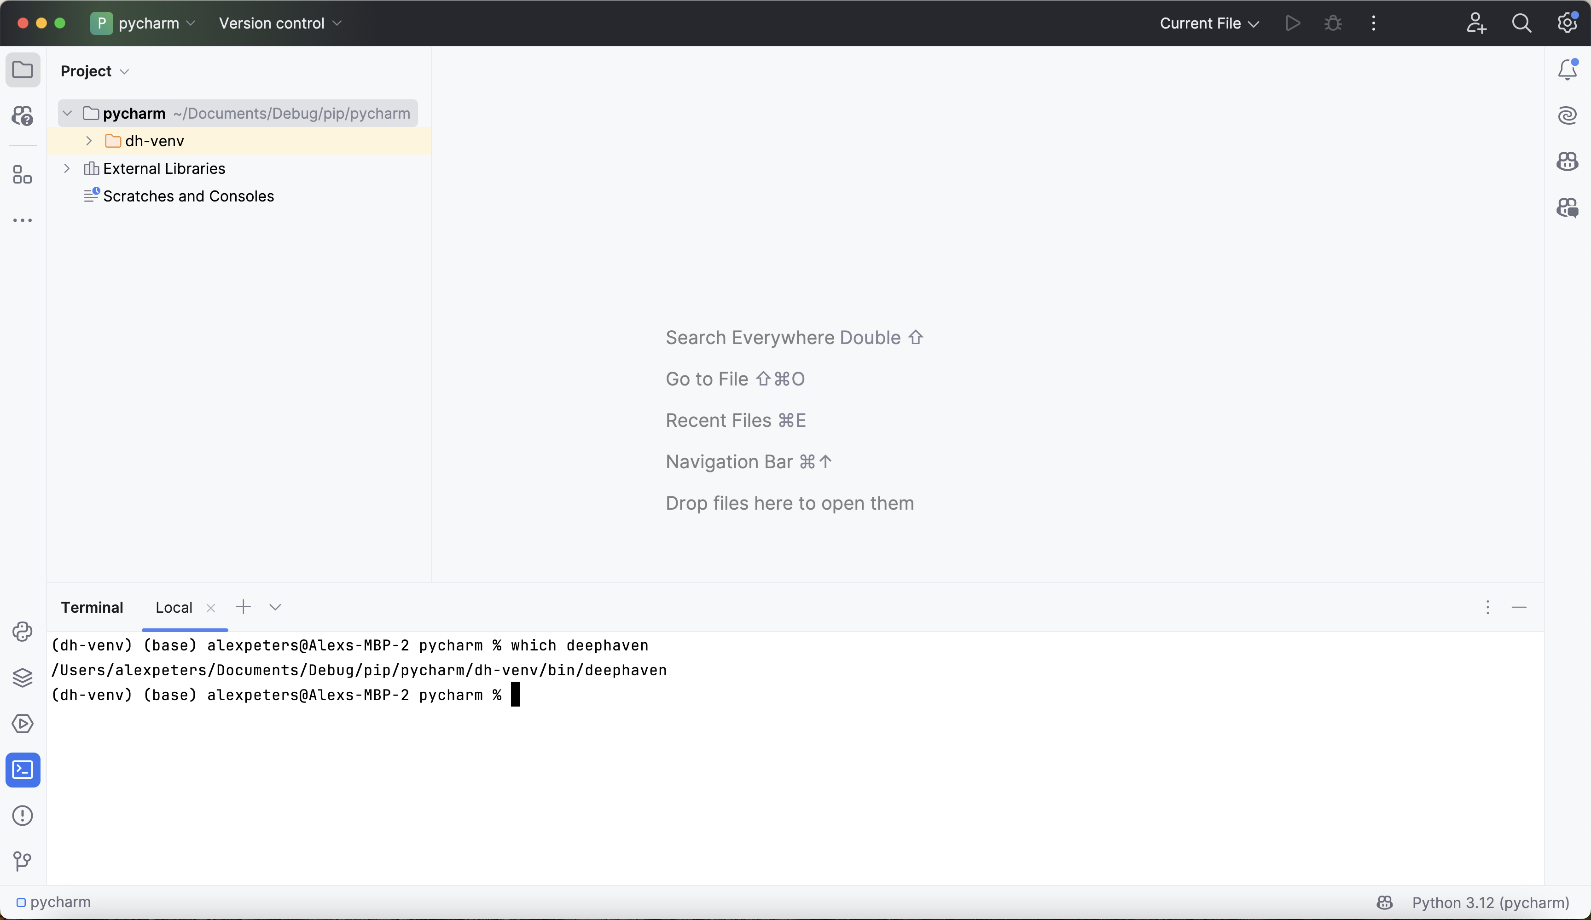Toggle the Project tool window folder button
The image size is (1591, 920).
click(x=23, y=69)
